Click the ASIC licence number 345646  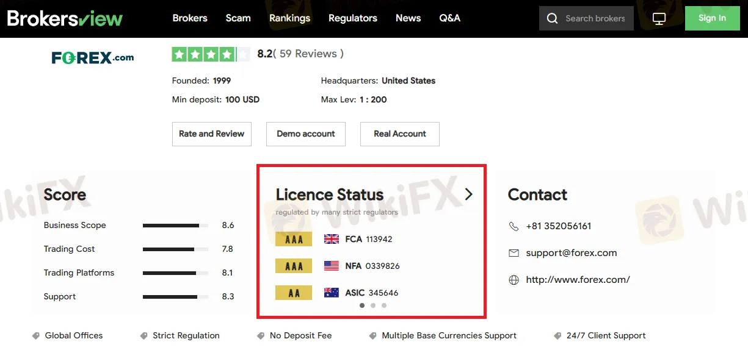[x=383, y=293]
